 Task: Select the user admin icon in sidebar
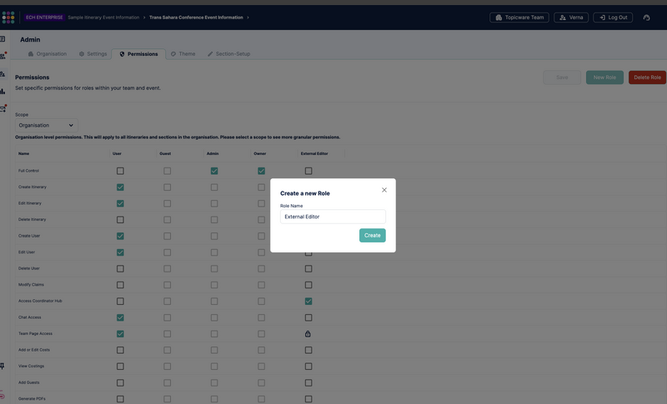click(x=3, y=74)
